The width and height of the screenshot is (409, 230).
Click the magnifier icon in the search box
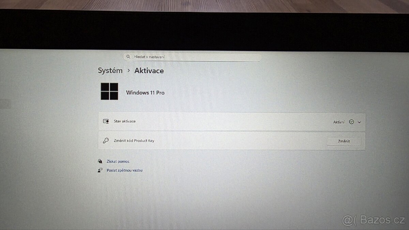coord(128,56)
